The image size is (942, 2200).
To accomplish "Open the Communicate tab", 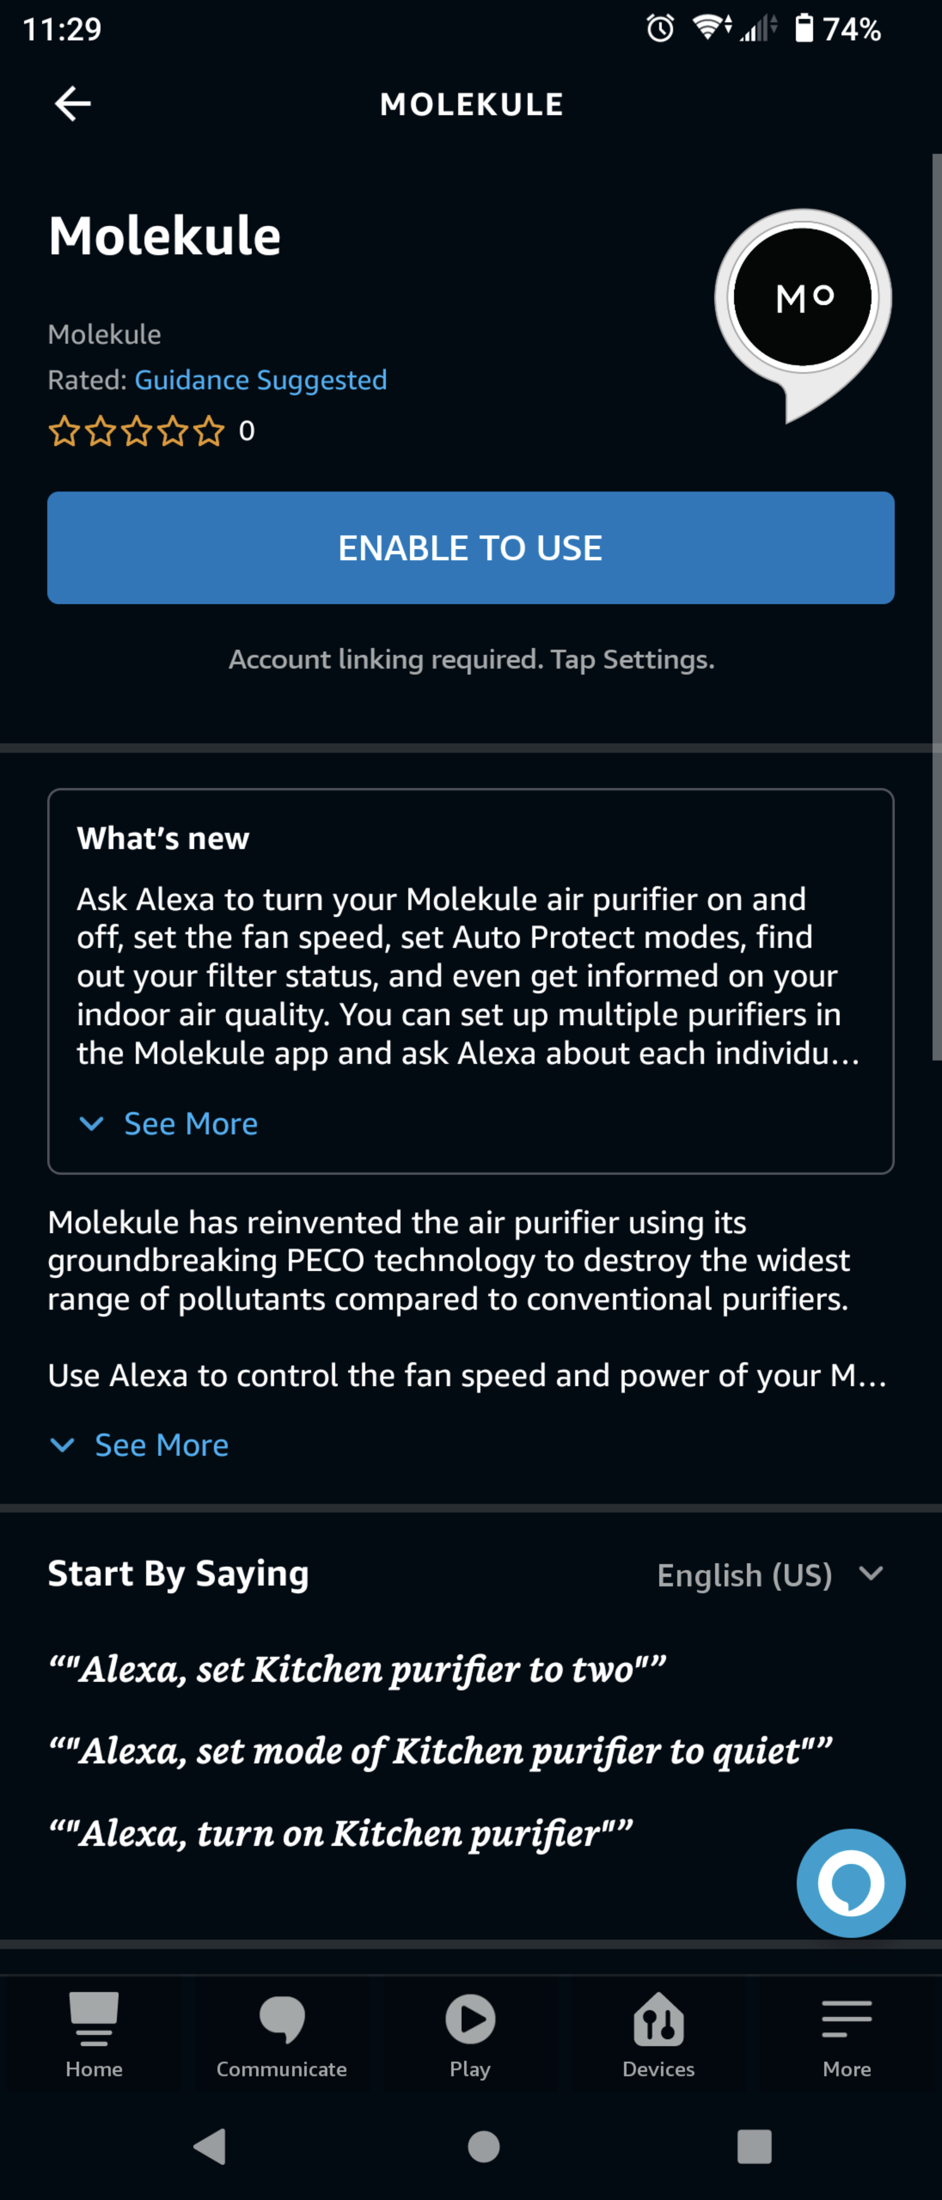I will [x=282, y=2034].
